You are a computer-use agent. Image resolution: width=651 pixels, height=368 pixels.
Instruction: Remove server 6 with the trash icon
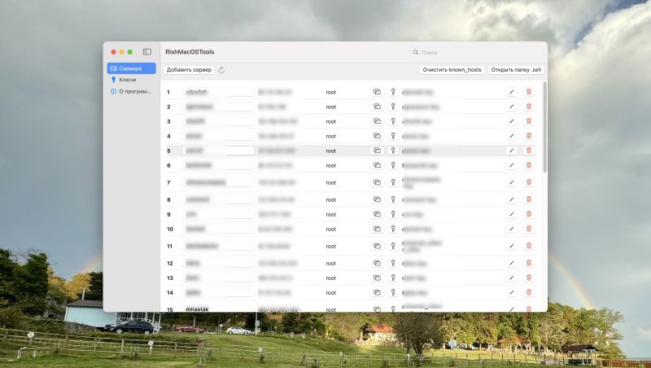529,165
